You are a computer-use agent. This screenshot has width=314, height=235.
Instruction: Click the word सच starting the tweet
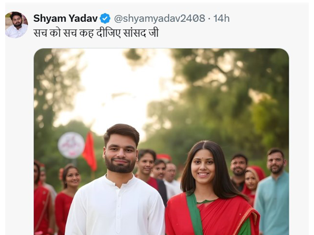pyautogui.click(x=40, y=33)
